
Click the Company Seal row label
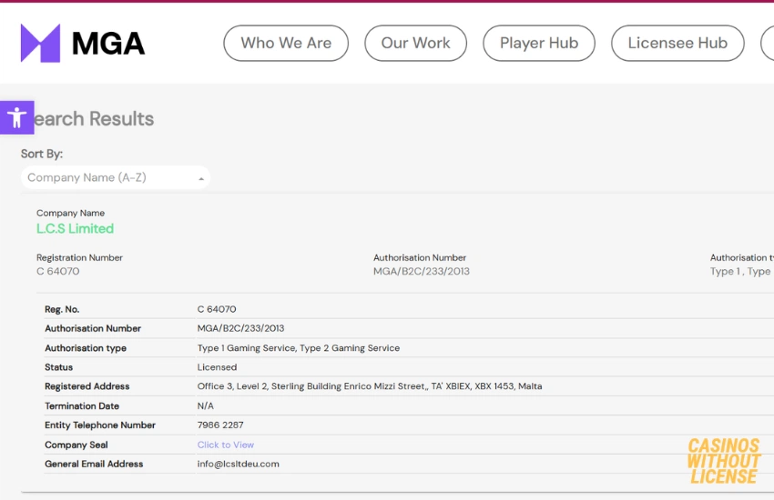click(76, 445)
